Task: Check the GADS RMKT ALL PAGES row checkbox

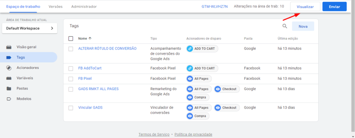Action: pyautogui.click(x=71, y=89)
